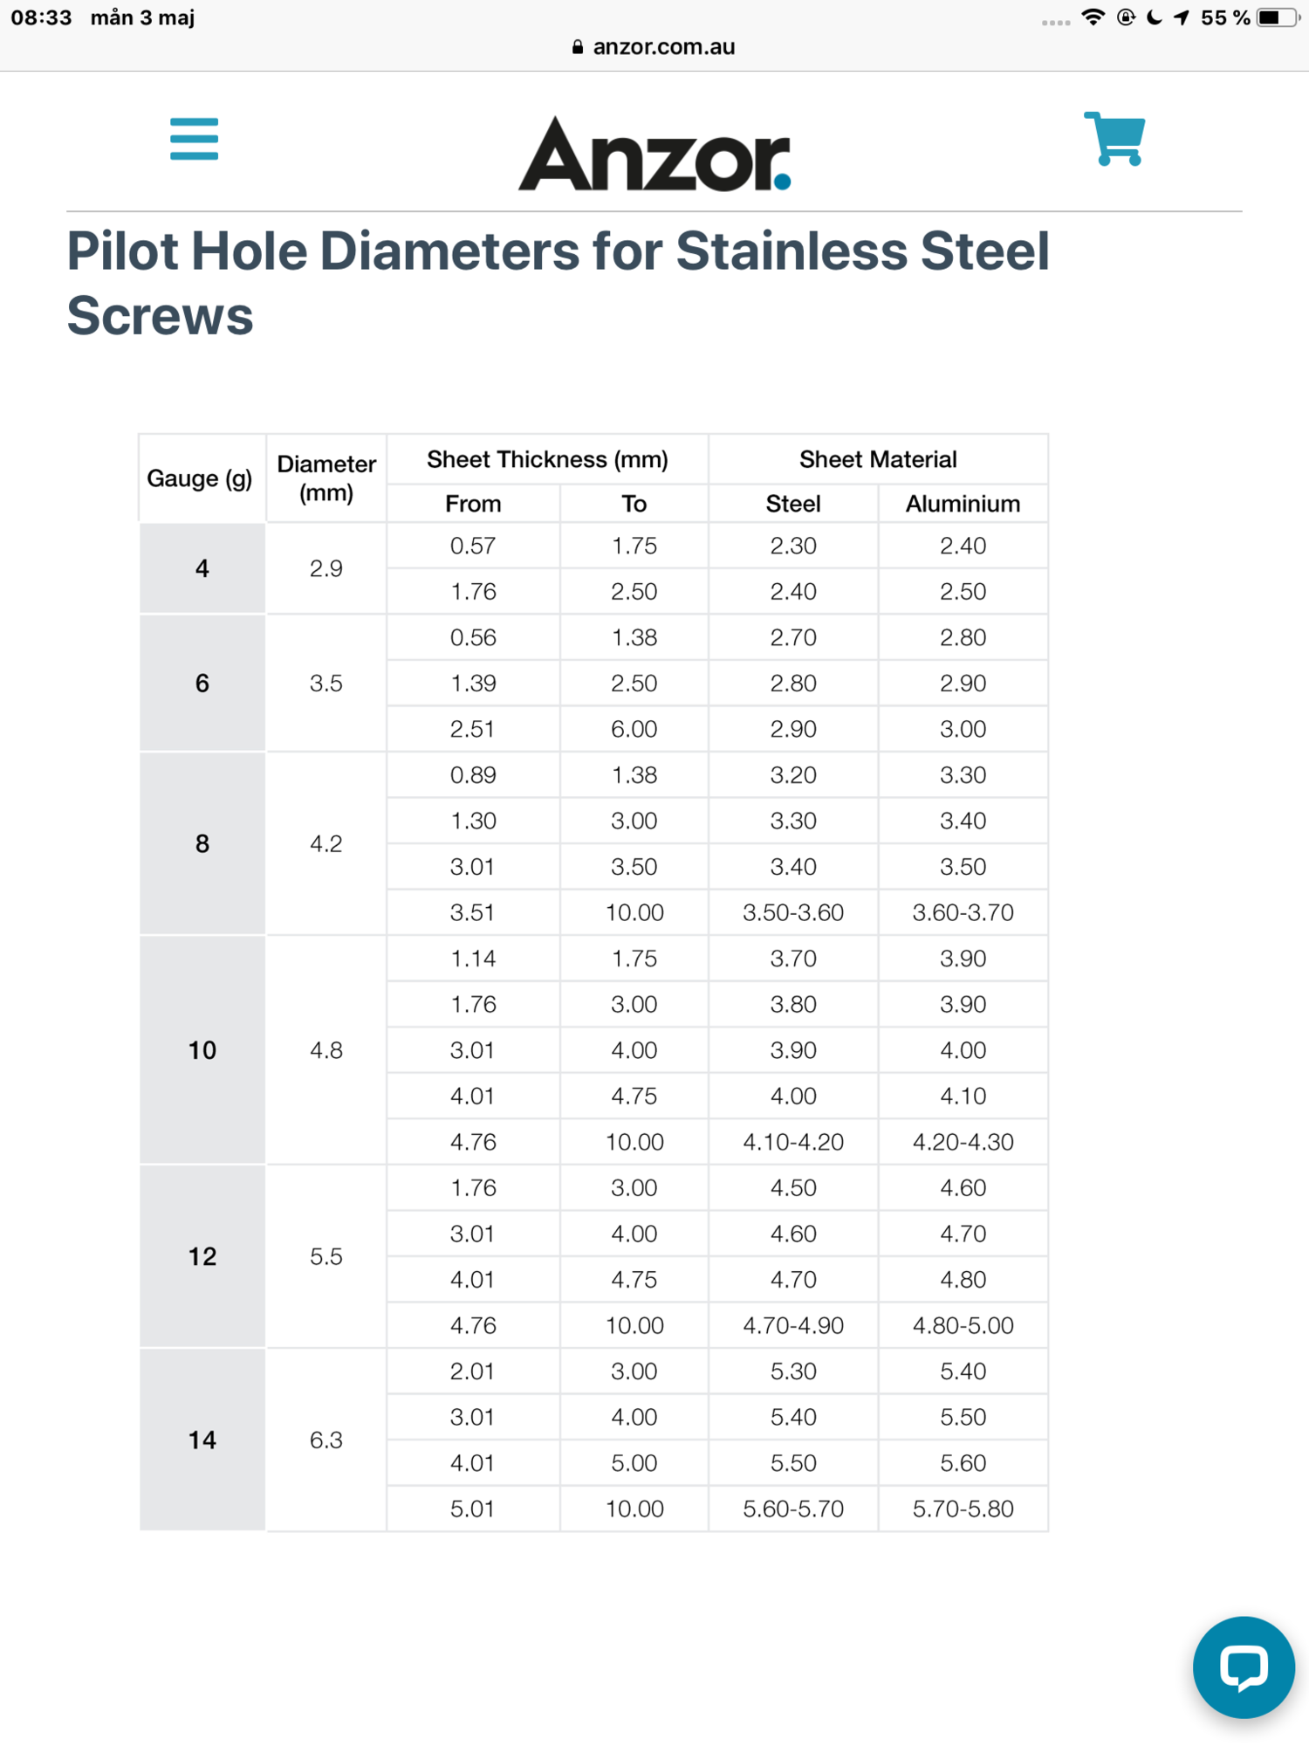1309x1746 pixels.
Task: Tap the do-not-disturb moon icon
Action: click(1155, 17)
